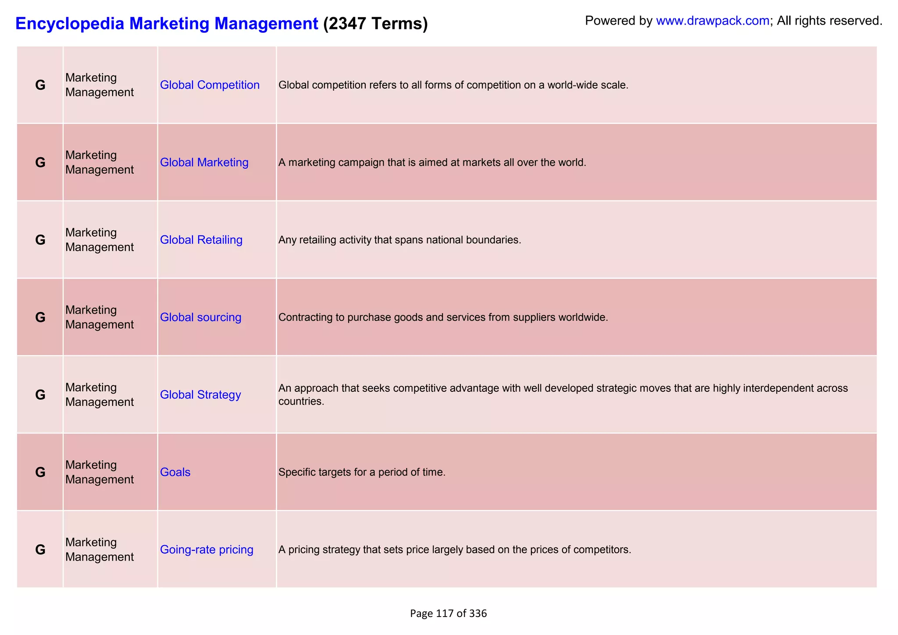The width and height of the screenshot is (898, 635).
Task: Open the Global Competition term link
Action: (210, 85)
